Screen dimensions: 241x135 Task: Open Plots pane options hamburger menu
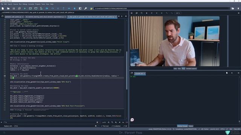point(238,13)
